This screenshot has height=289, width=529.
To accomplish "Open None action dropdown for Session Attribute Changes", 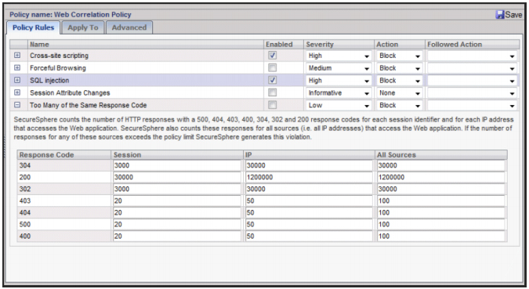I will click(x=399, y=93).
